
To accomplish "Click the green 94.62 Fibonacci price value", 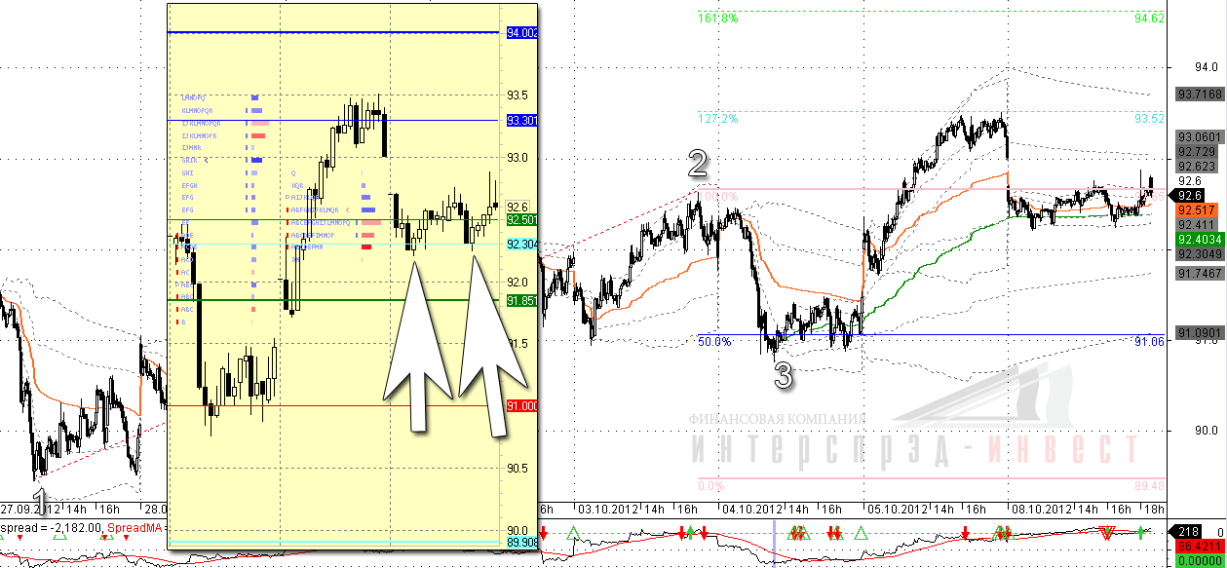I will point(1150,18).
